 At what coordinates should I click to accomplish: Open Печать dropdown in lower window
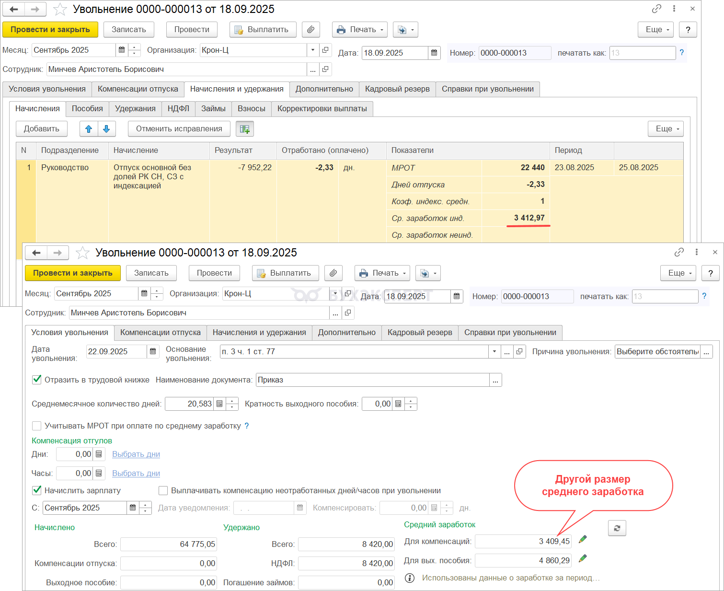coord(382,273)
